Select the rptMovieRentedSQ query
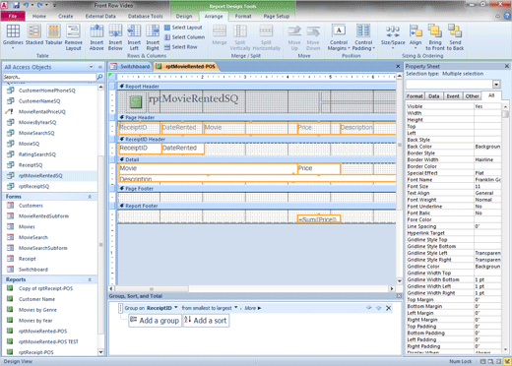This screenshot has width=512, height=366. pos(40,176)
